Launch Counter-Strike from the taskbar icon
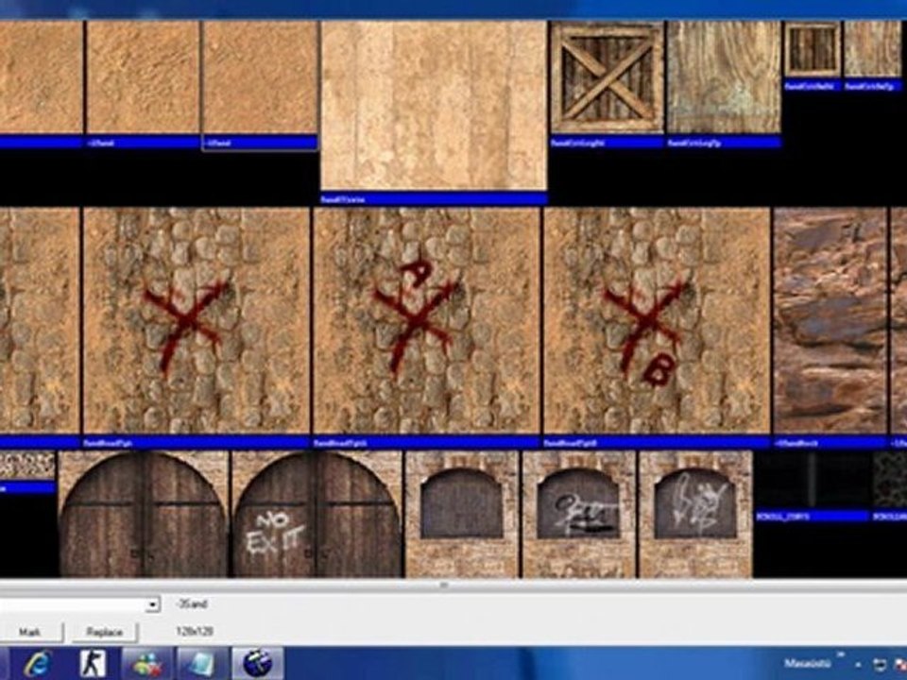907x680 pixels. (x=93, y=663)
